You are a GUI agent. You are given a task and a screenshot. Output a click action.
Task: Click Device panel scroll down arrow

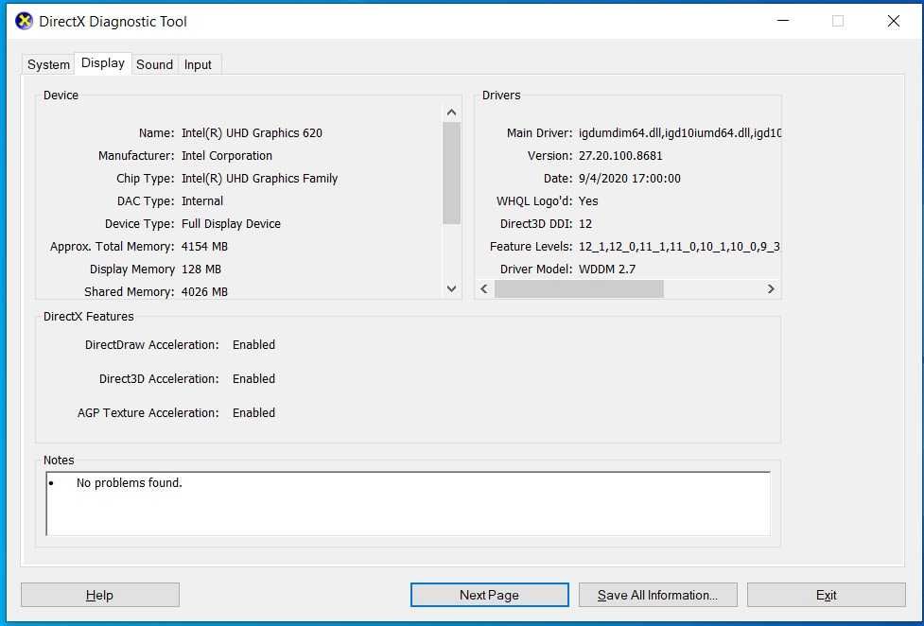451,288
